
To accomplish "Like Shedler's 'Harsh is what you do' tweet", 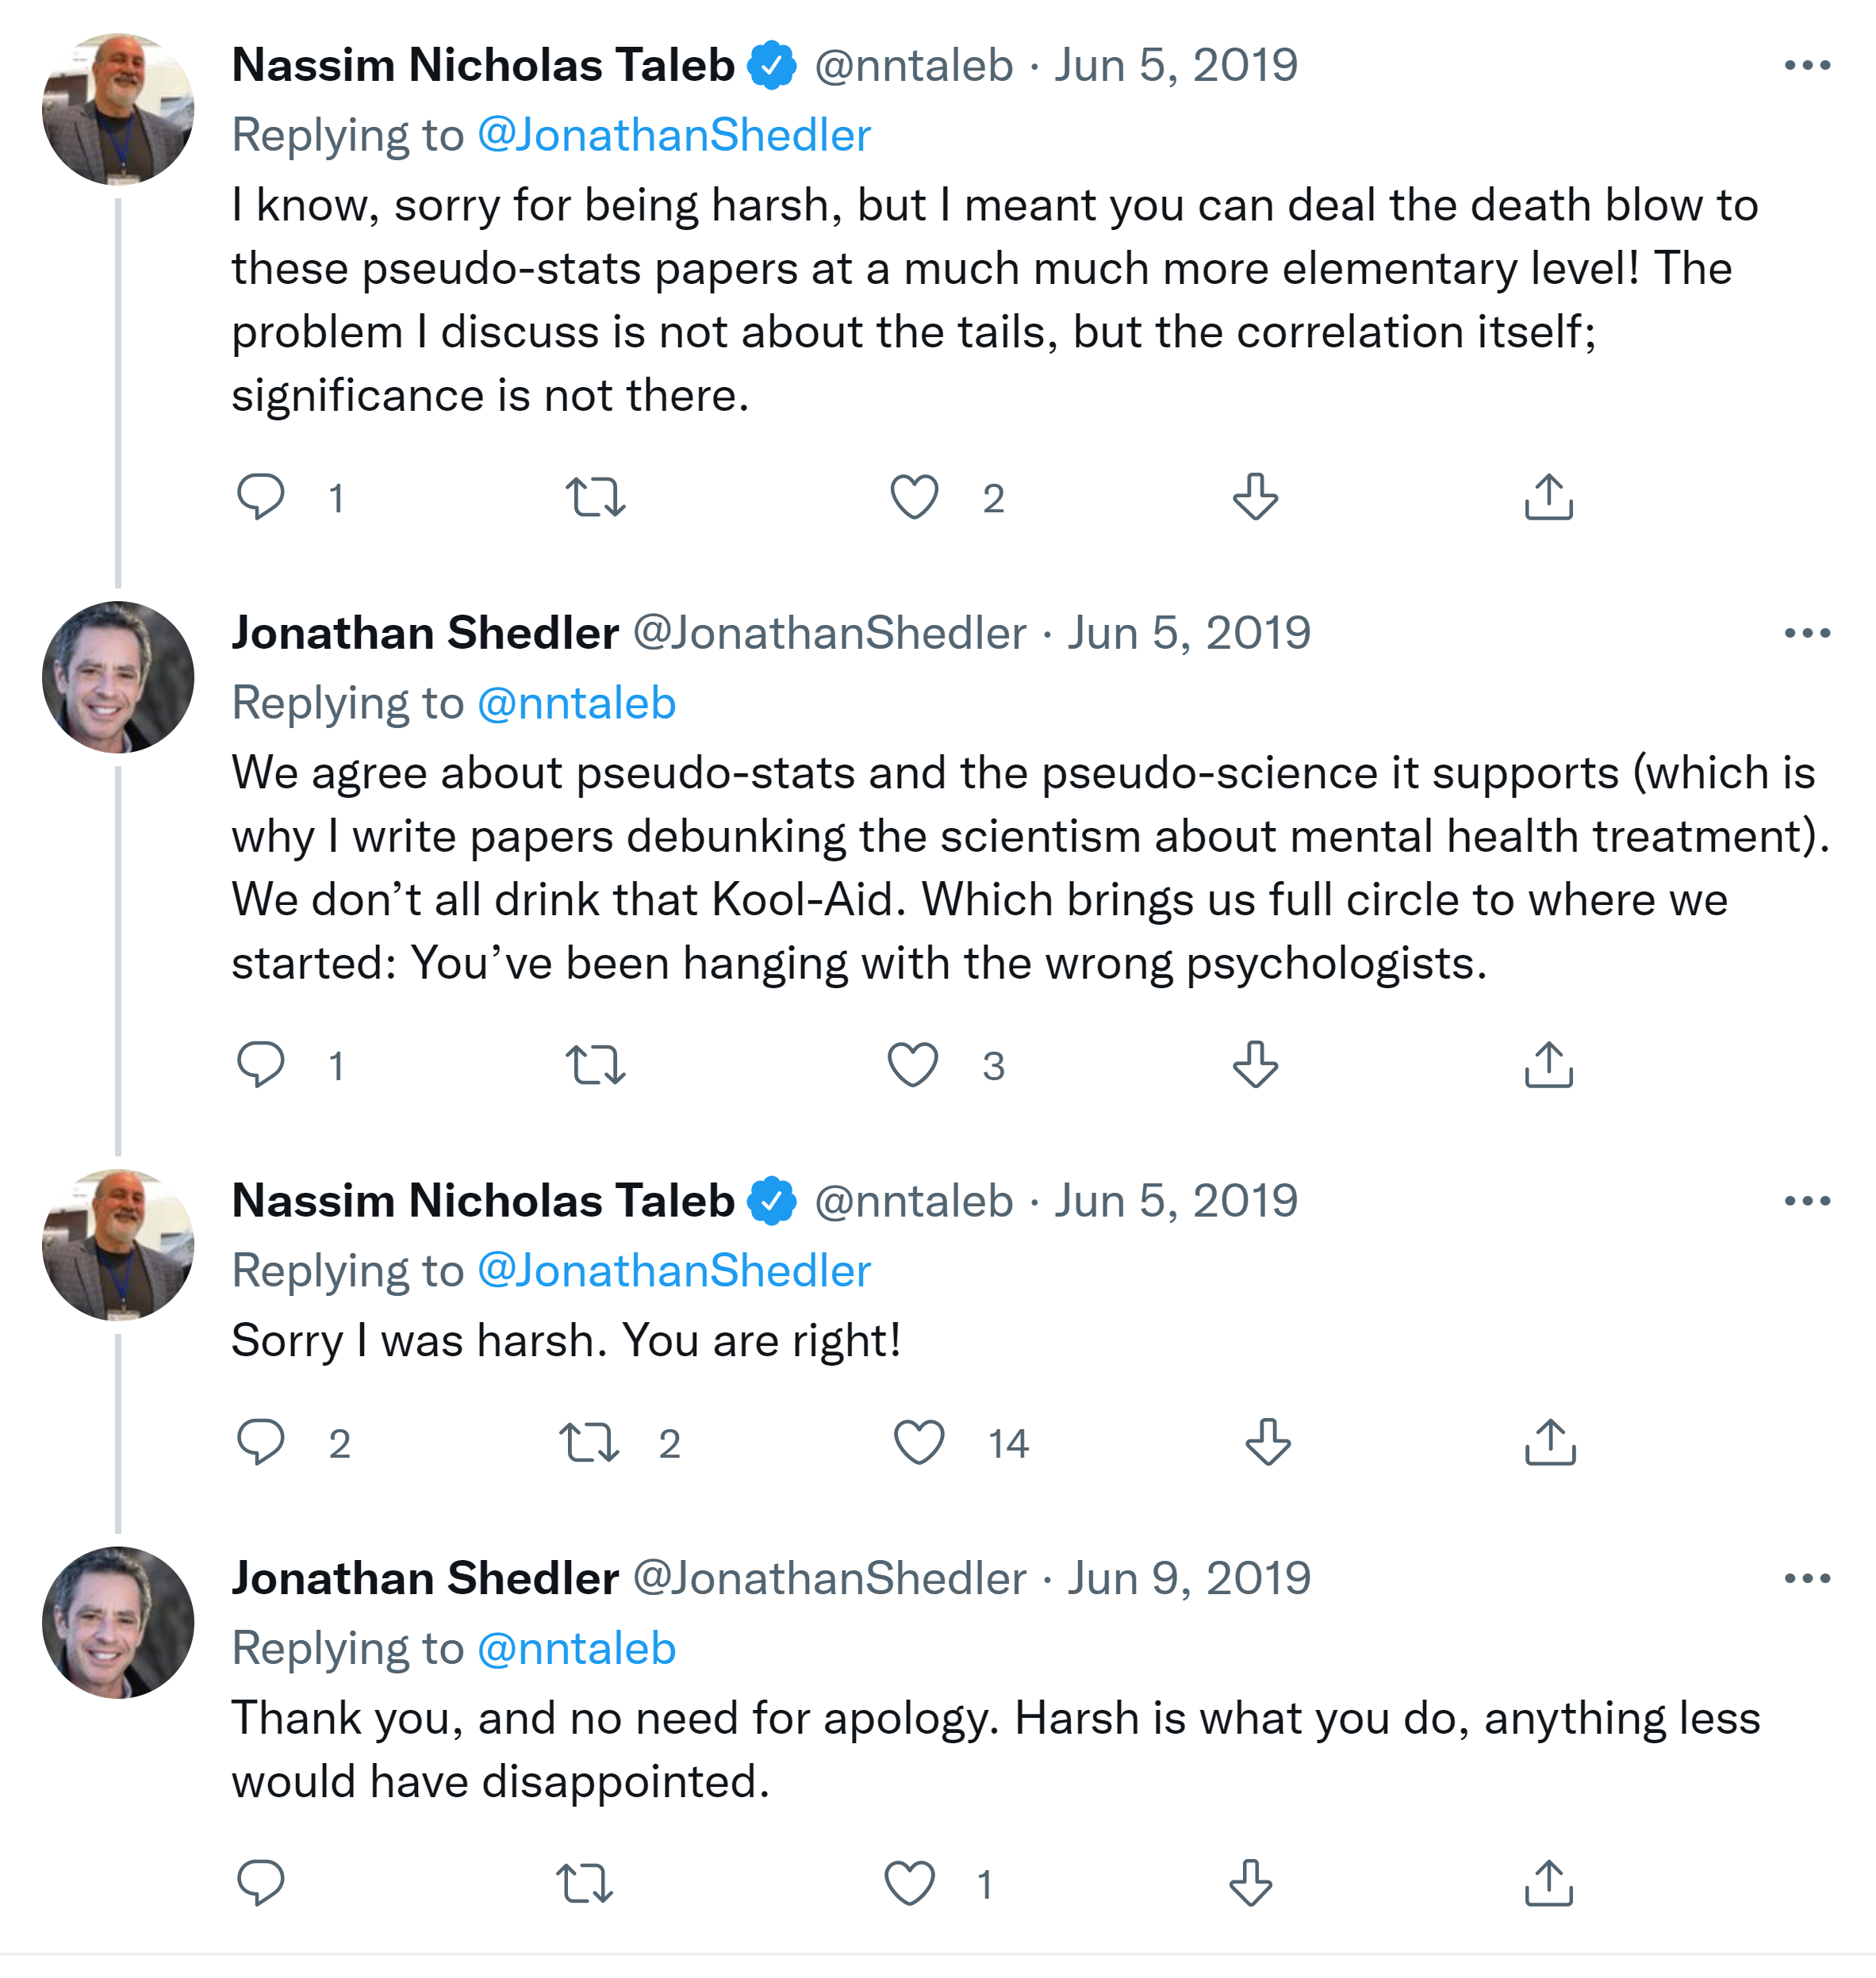I will coord(910,1883).
